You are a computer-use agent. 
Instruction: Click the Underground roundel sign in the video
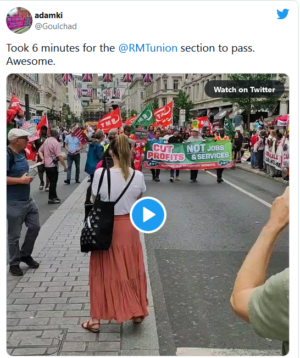tap(182, 113)
